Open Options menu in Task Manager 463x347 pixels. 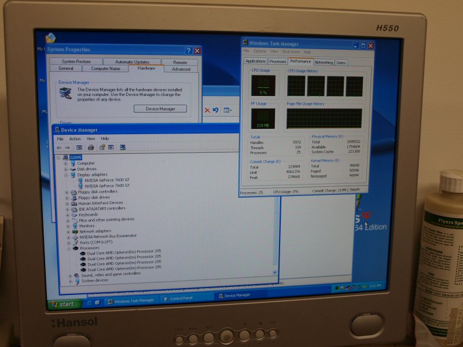[x=259, y=51]
